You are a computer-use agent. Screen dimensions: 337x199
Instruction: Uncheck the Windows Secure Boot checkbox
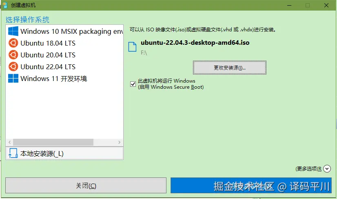[133, 84]
